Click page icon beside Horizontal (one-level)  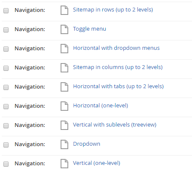64,106
